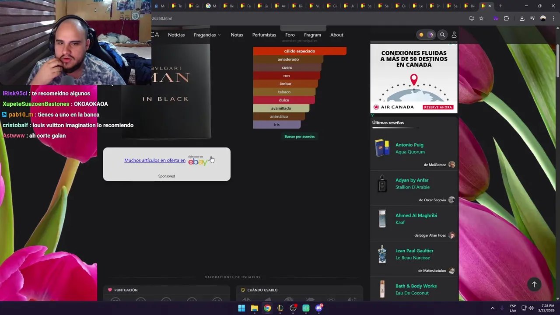Click the ESP LAA language indicator
The height and width of the screenshot is (315, 560).
point(513,308)
